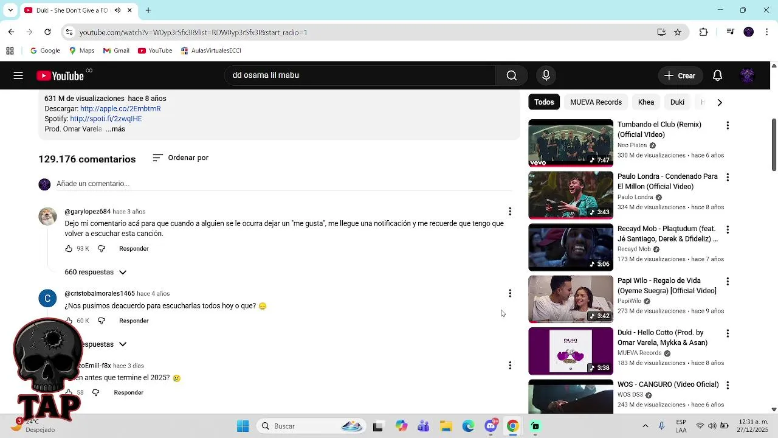The height and width of the screenshot is (438, 778).
Task: Open WOS CANGURO video title
Action: click(668, 384)
